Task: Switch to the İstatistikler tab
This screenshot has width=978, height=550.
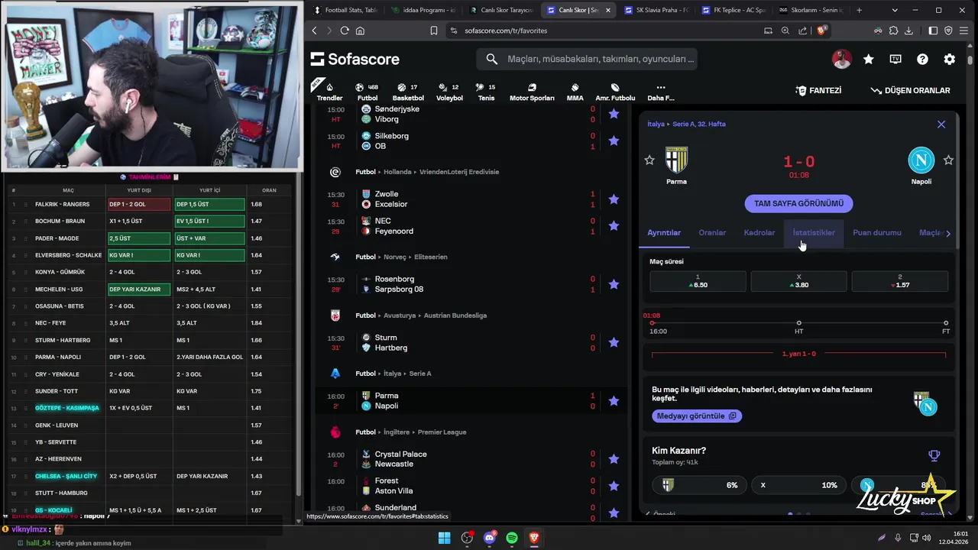Action: click(814, 232)
